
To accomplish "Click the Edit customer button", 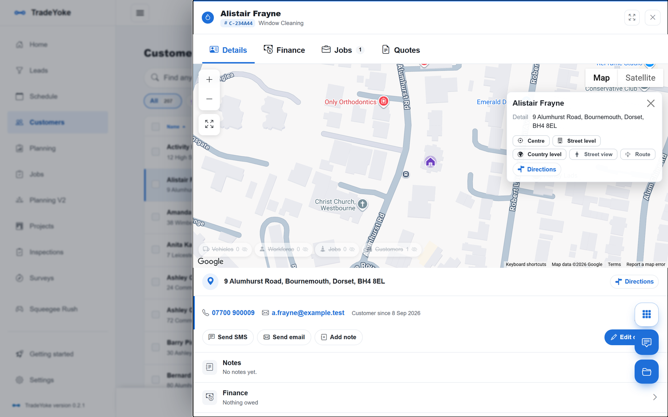I will tap(620, 337).
